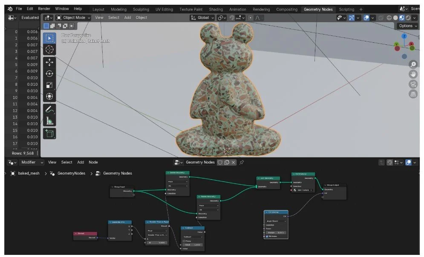
Task: Adjust Margin value in UV Unwrap node
Action: [276, 233]
